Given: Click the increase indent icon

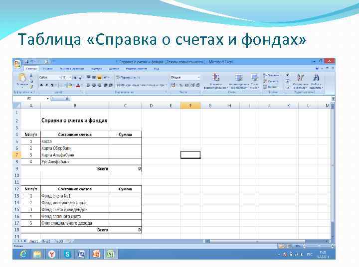Looking at the screenshot, I should (111, 85).
